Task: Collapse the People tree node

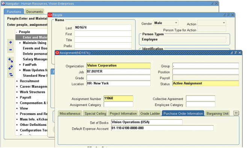Action: (x=17, y=32)
